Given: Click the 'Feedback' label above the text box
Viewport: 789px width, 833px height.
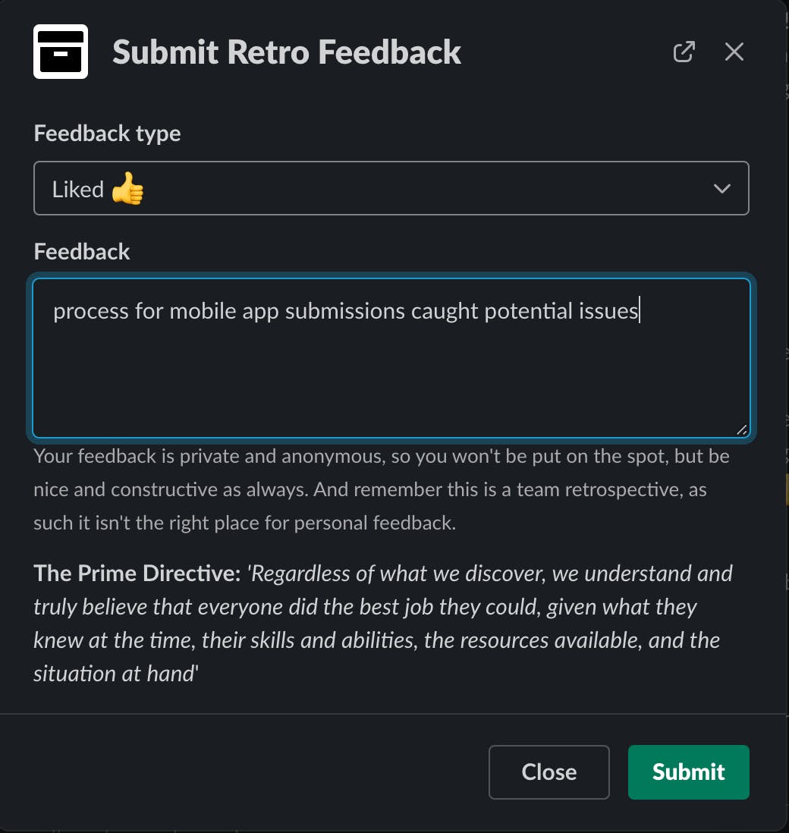Looking at the screenshot, I should 82,252.
